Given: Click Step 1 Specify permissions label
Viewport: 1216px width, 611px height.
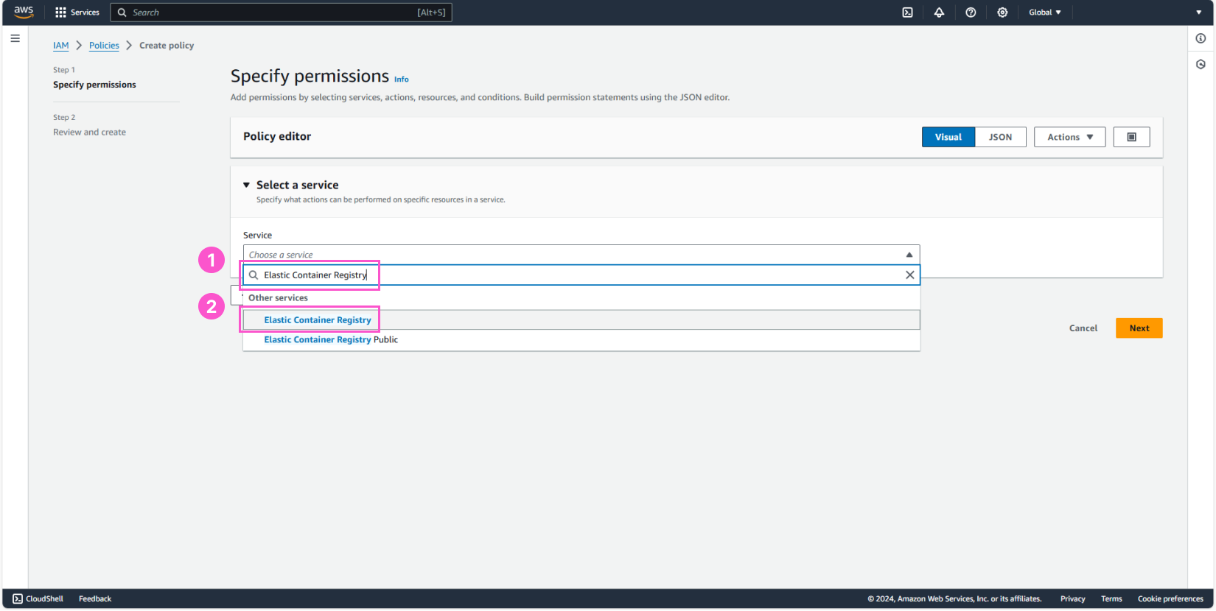Looking at the screenshot, I should [x=94, y=85].
